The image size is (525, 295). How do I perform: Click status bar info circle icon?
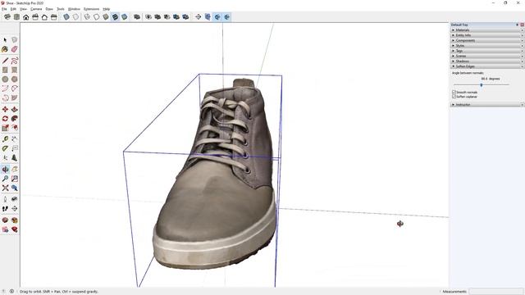pyautogui.click(x=11, y=292)
